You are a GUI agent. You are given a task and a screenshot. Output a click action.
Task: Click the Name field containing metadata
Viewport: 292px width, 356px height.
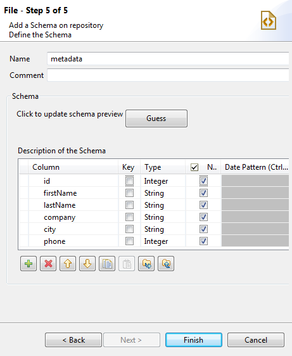[168, 59]
